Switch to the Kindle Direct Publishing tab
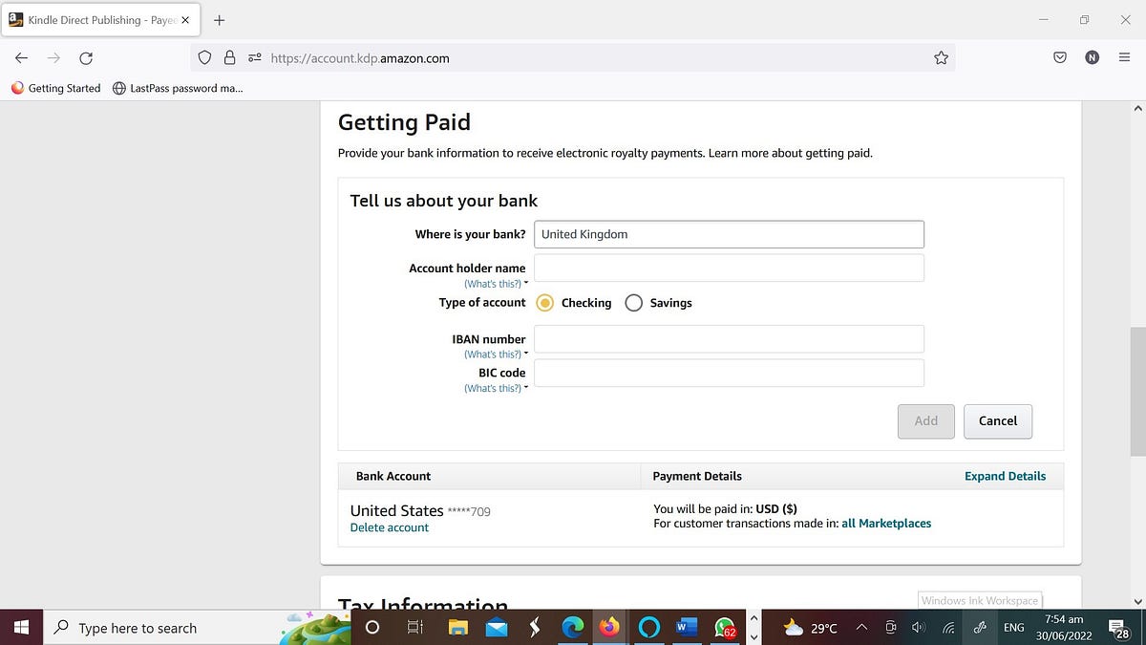The width and height of the screenshot is (1146, 645). point(95,19)
